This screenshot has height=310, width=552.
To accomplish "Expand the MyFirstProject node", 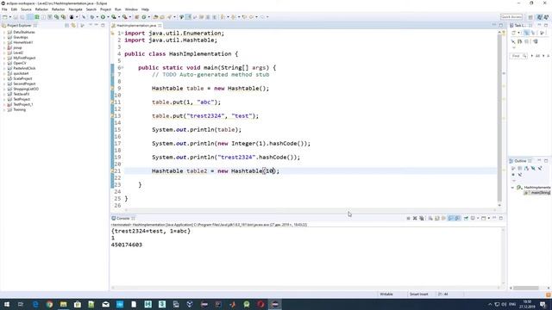I will click(x=4, y=58).
